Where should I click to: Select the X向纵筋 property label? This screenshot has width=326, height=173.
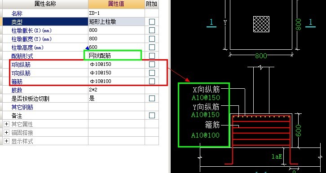[21, 65]
